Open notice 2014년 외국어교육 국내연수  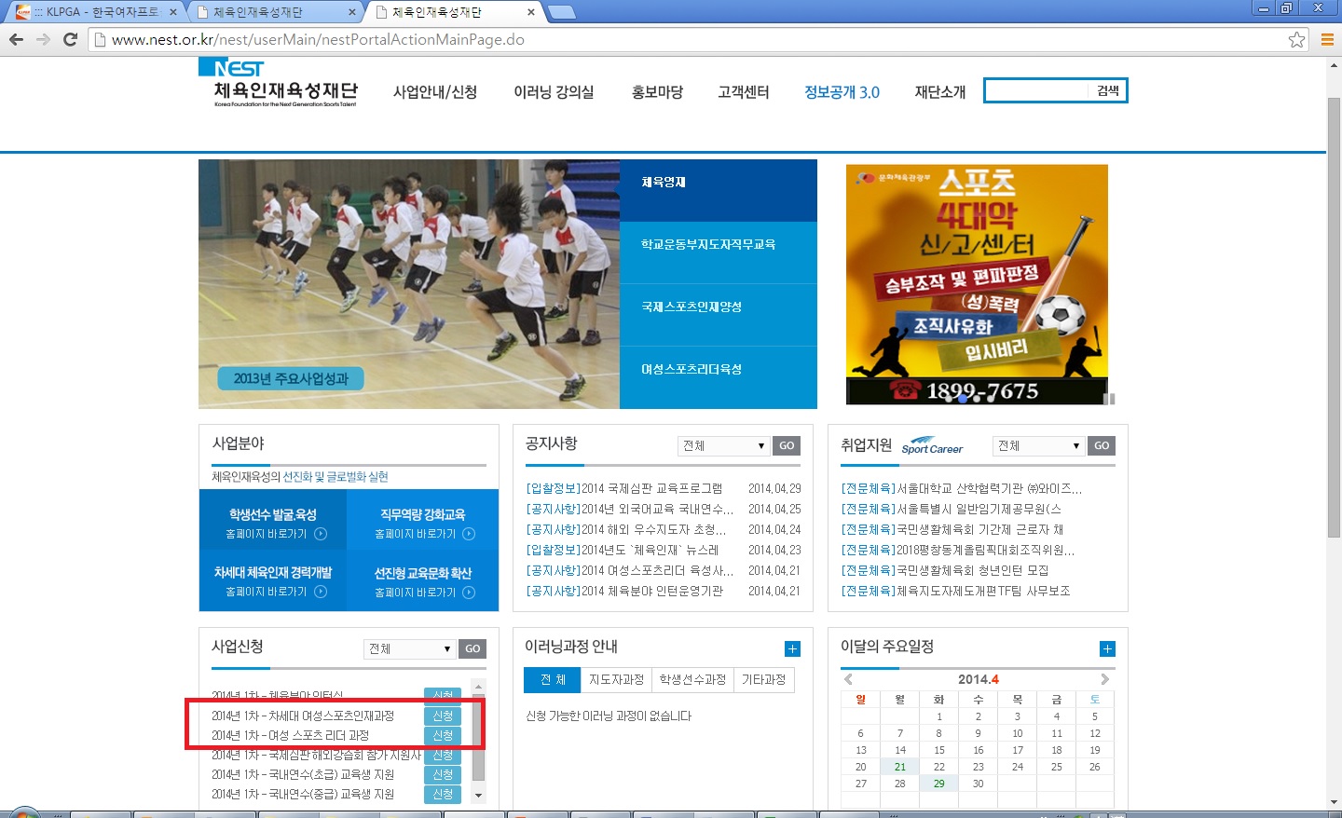tap(630, 509)
